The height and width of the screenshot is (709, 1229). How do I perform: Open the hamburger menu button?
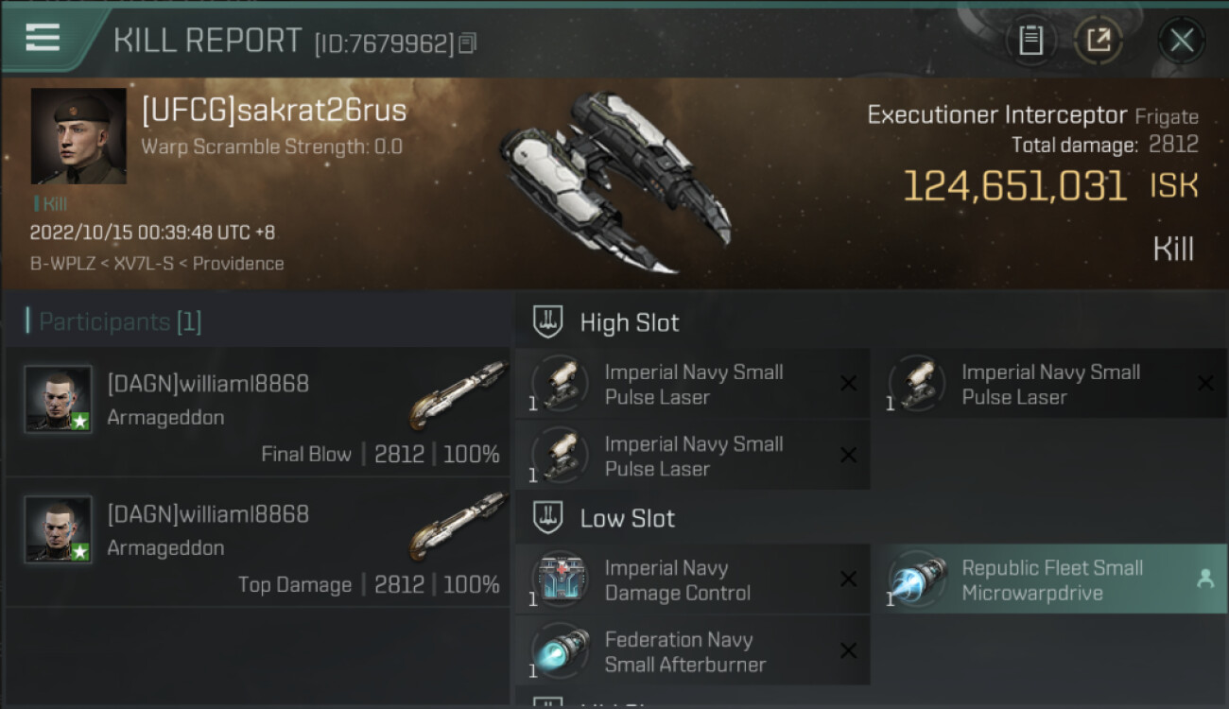(43, 38)
